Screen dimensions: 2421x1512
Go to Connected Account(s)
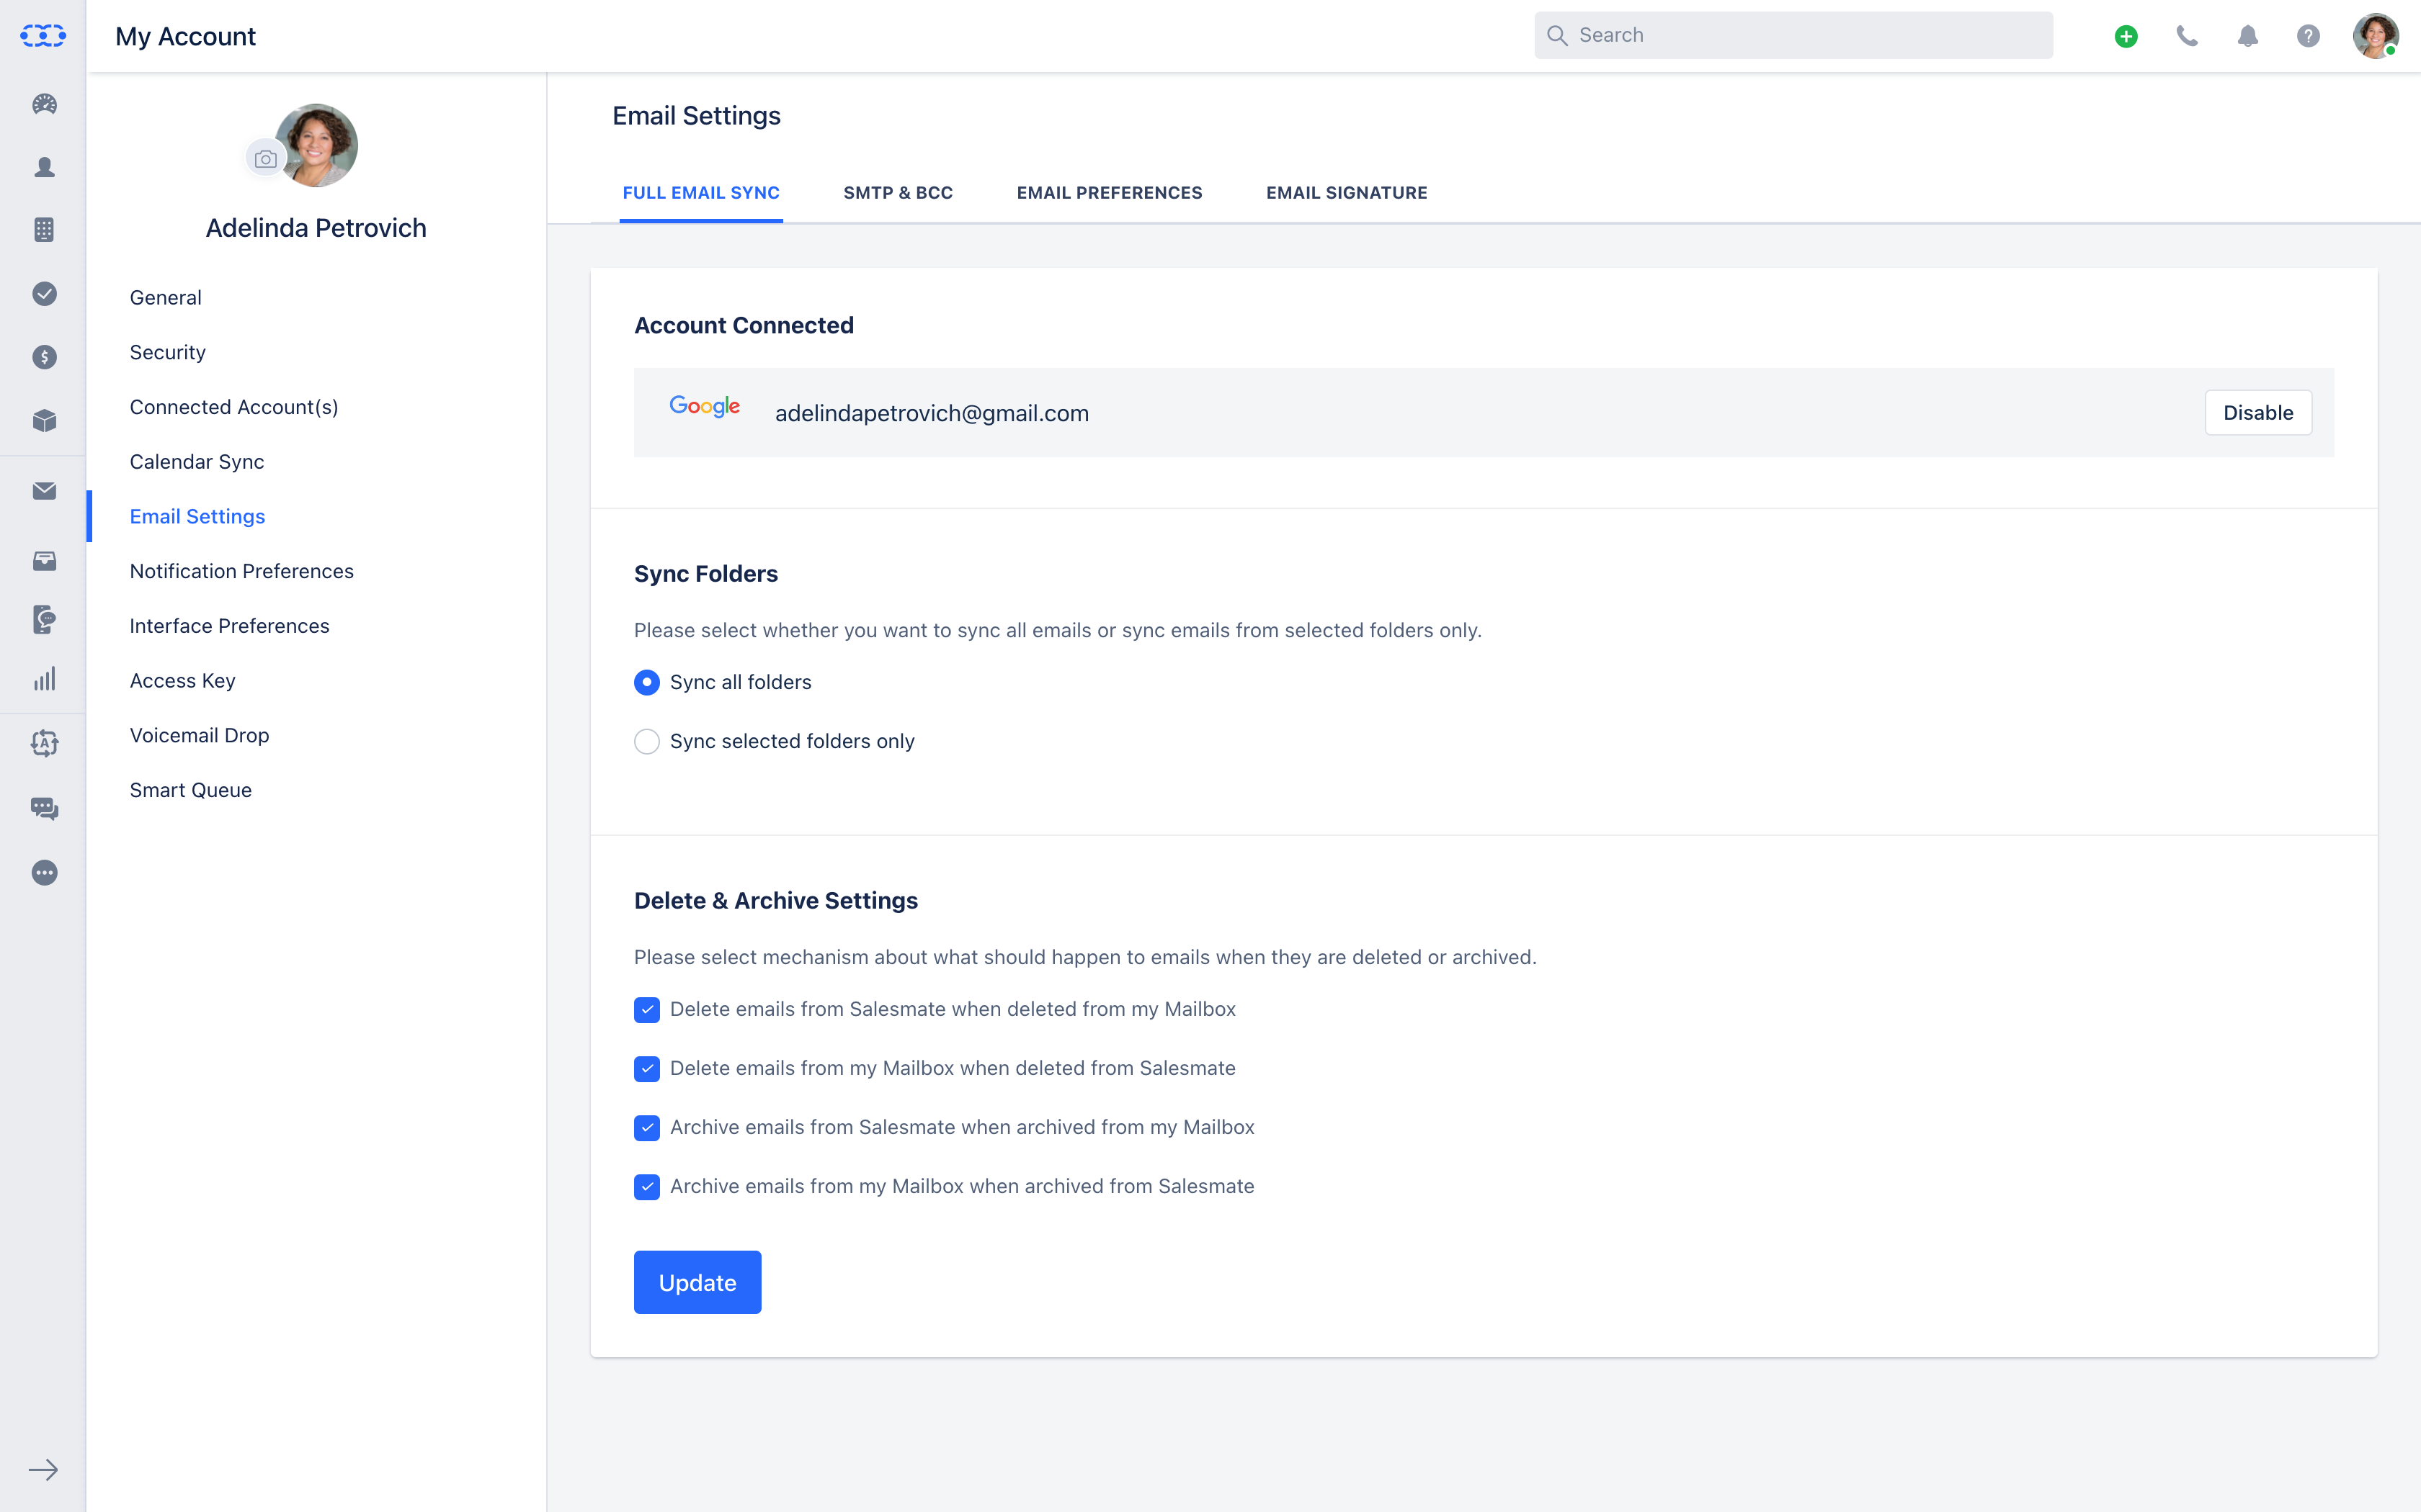pyautogui.click(x=234, y=407)
